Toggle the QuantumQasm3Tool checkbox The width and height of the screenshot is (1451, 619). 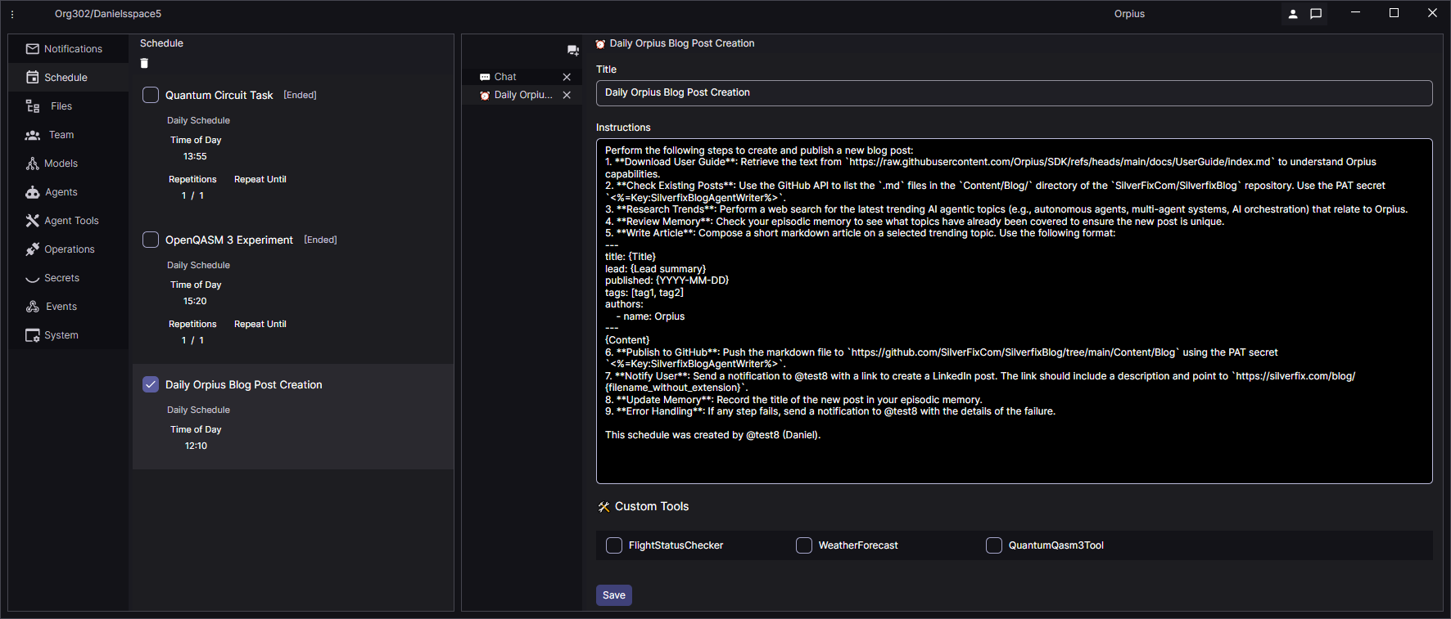[994, 545]
